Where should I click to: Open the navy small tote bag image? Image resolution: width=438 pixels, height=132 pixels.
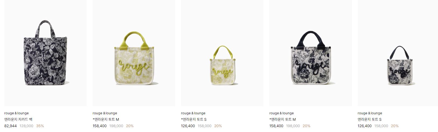[x=398, y=53]
